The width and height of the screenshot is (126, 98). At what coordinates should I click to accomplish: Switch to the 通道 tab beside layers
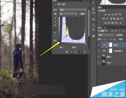[x=105, y=27]
